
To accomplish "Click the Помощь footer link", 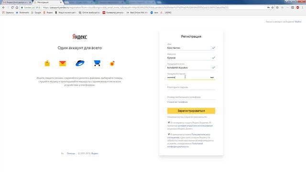I will click(x=71, y=153).
